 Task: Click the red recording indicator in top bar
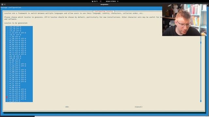pyautogui.click(x=101, y=1)
